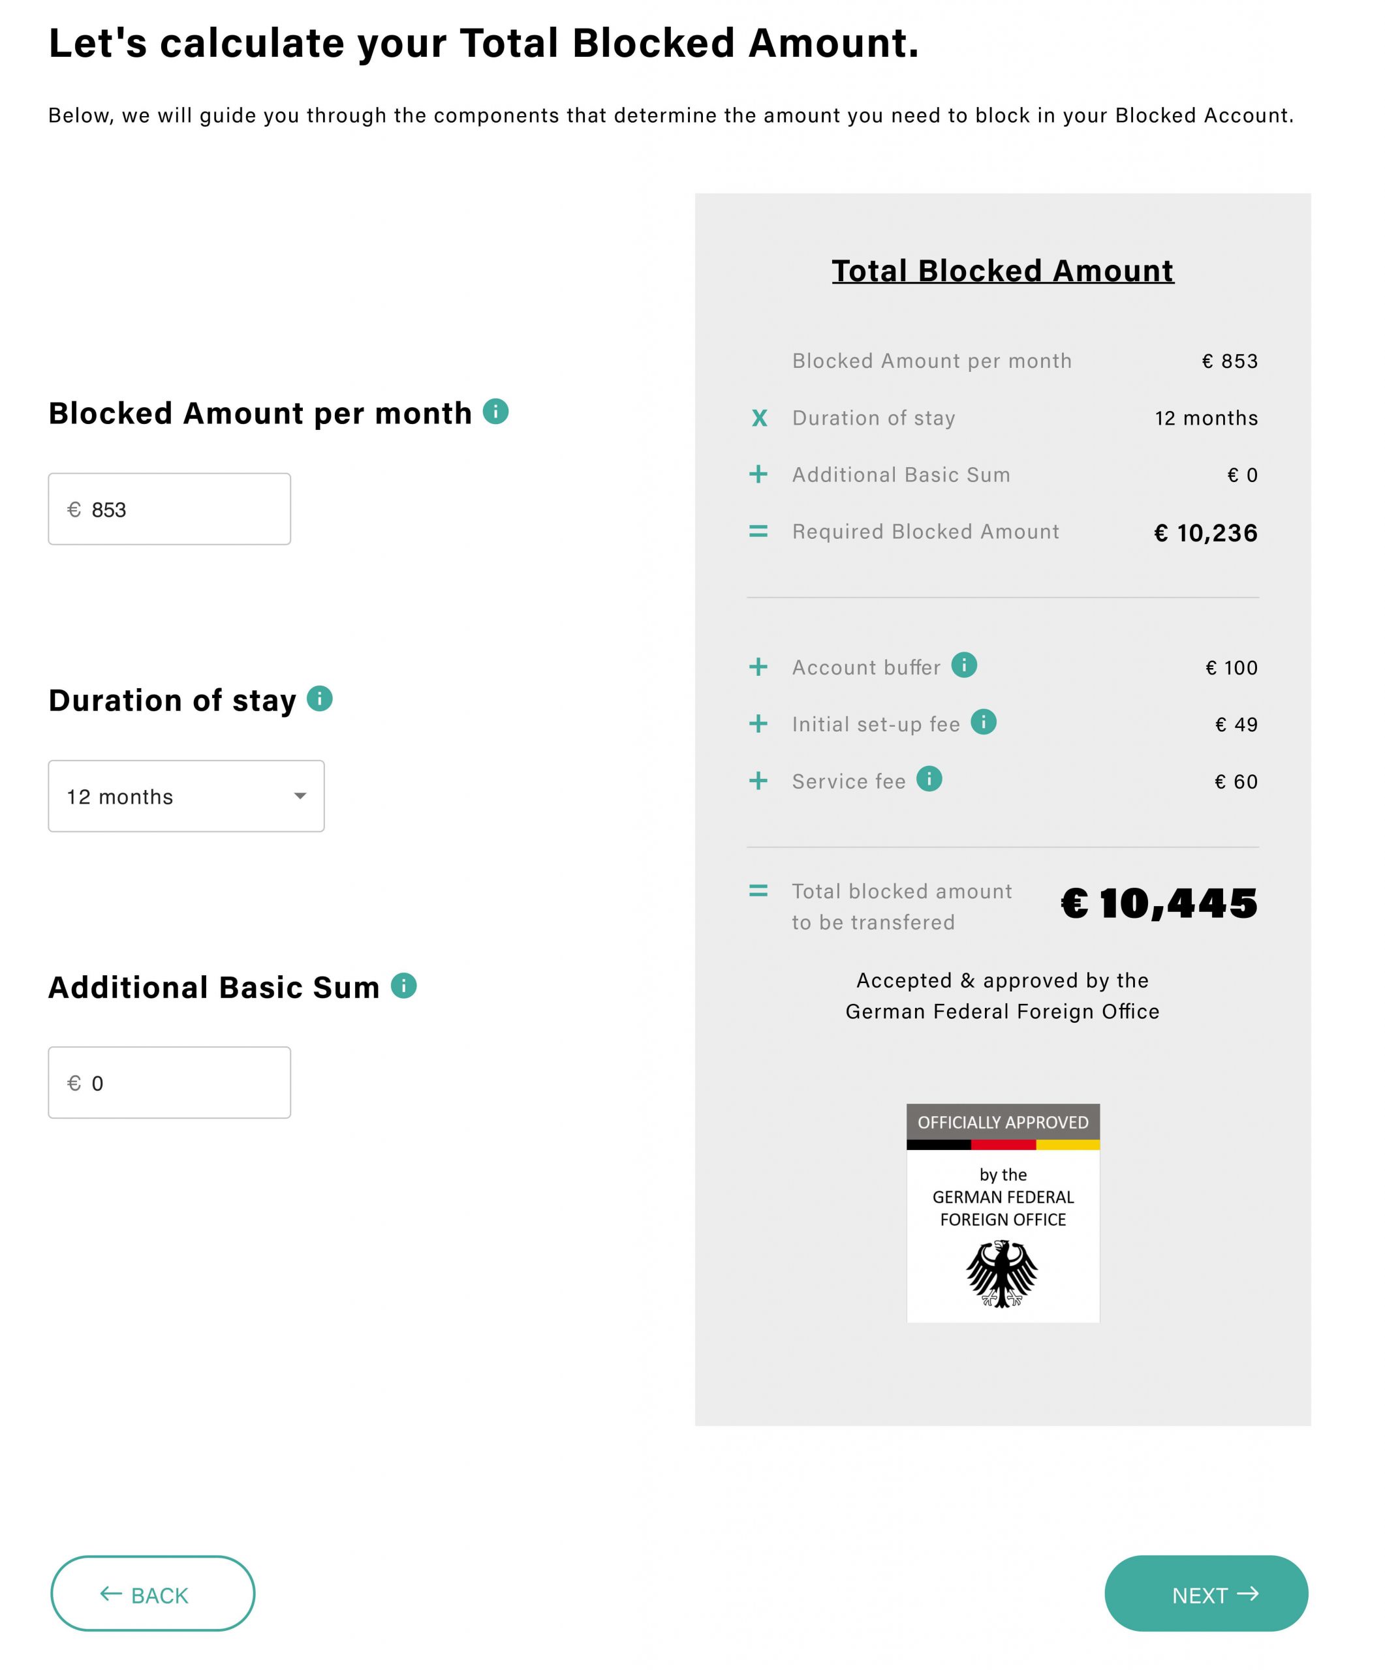Click the € 10,445 total amount
The height and width of the screenshot is (1670, 1385).
tap(1159, 903)
